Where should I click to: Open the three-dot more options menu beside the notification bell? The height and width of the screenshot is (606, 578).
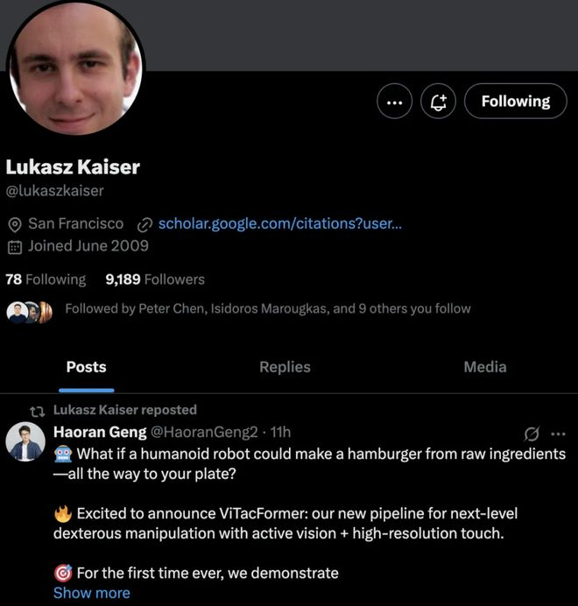394,102
